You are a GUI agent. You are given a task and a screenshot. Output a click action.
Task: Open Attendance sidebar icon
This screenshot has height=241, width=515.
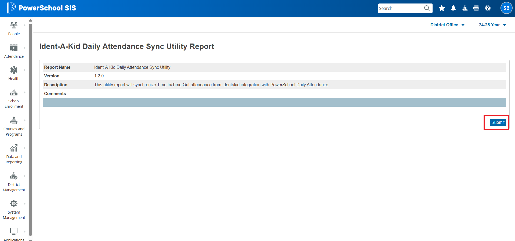pos(14,48)
